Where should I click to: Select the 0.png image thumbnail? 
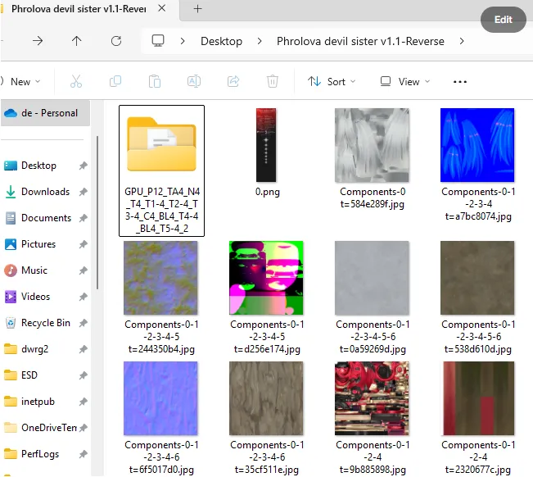click(x=267, y=145)
